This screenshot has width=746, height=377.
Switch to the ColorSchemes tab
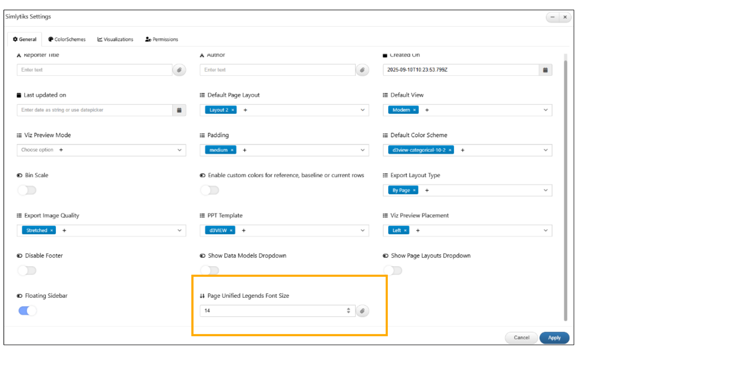[67, 39]
